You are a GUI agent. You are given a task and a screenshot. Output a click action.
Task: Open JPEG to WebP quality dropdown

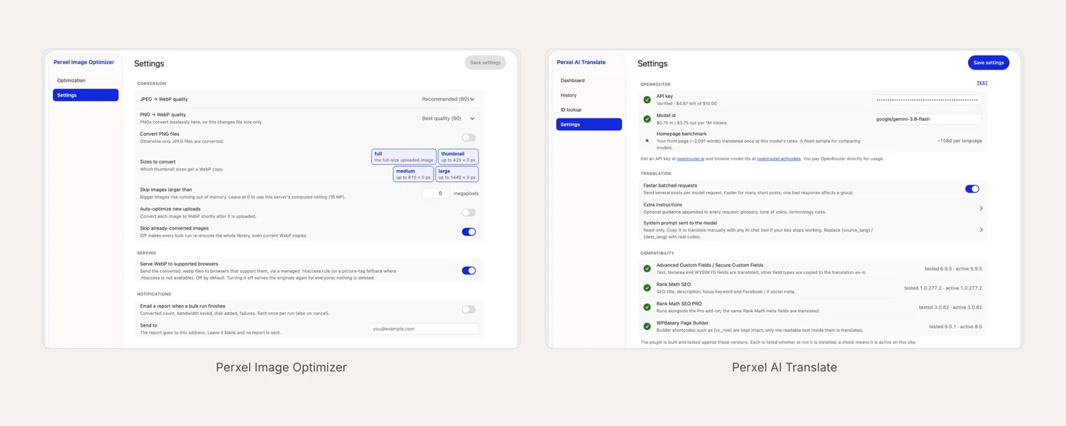pos(448,99)
